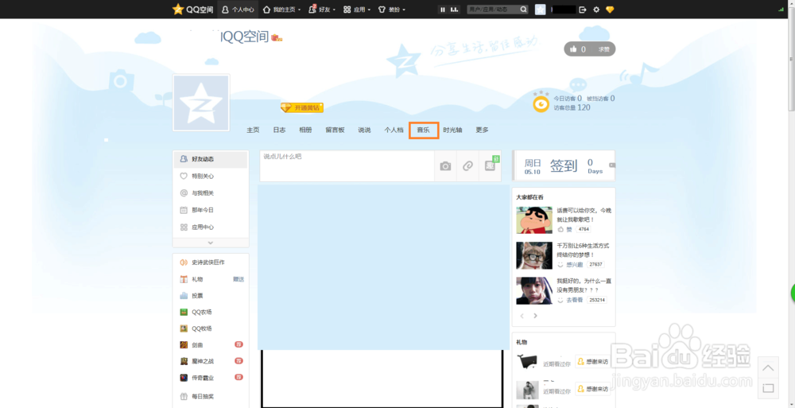Expand the 应用 dropdown menu
This screenshot has width=795, height=408.
tap(357, 9)
